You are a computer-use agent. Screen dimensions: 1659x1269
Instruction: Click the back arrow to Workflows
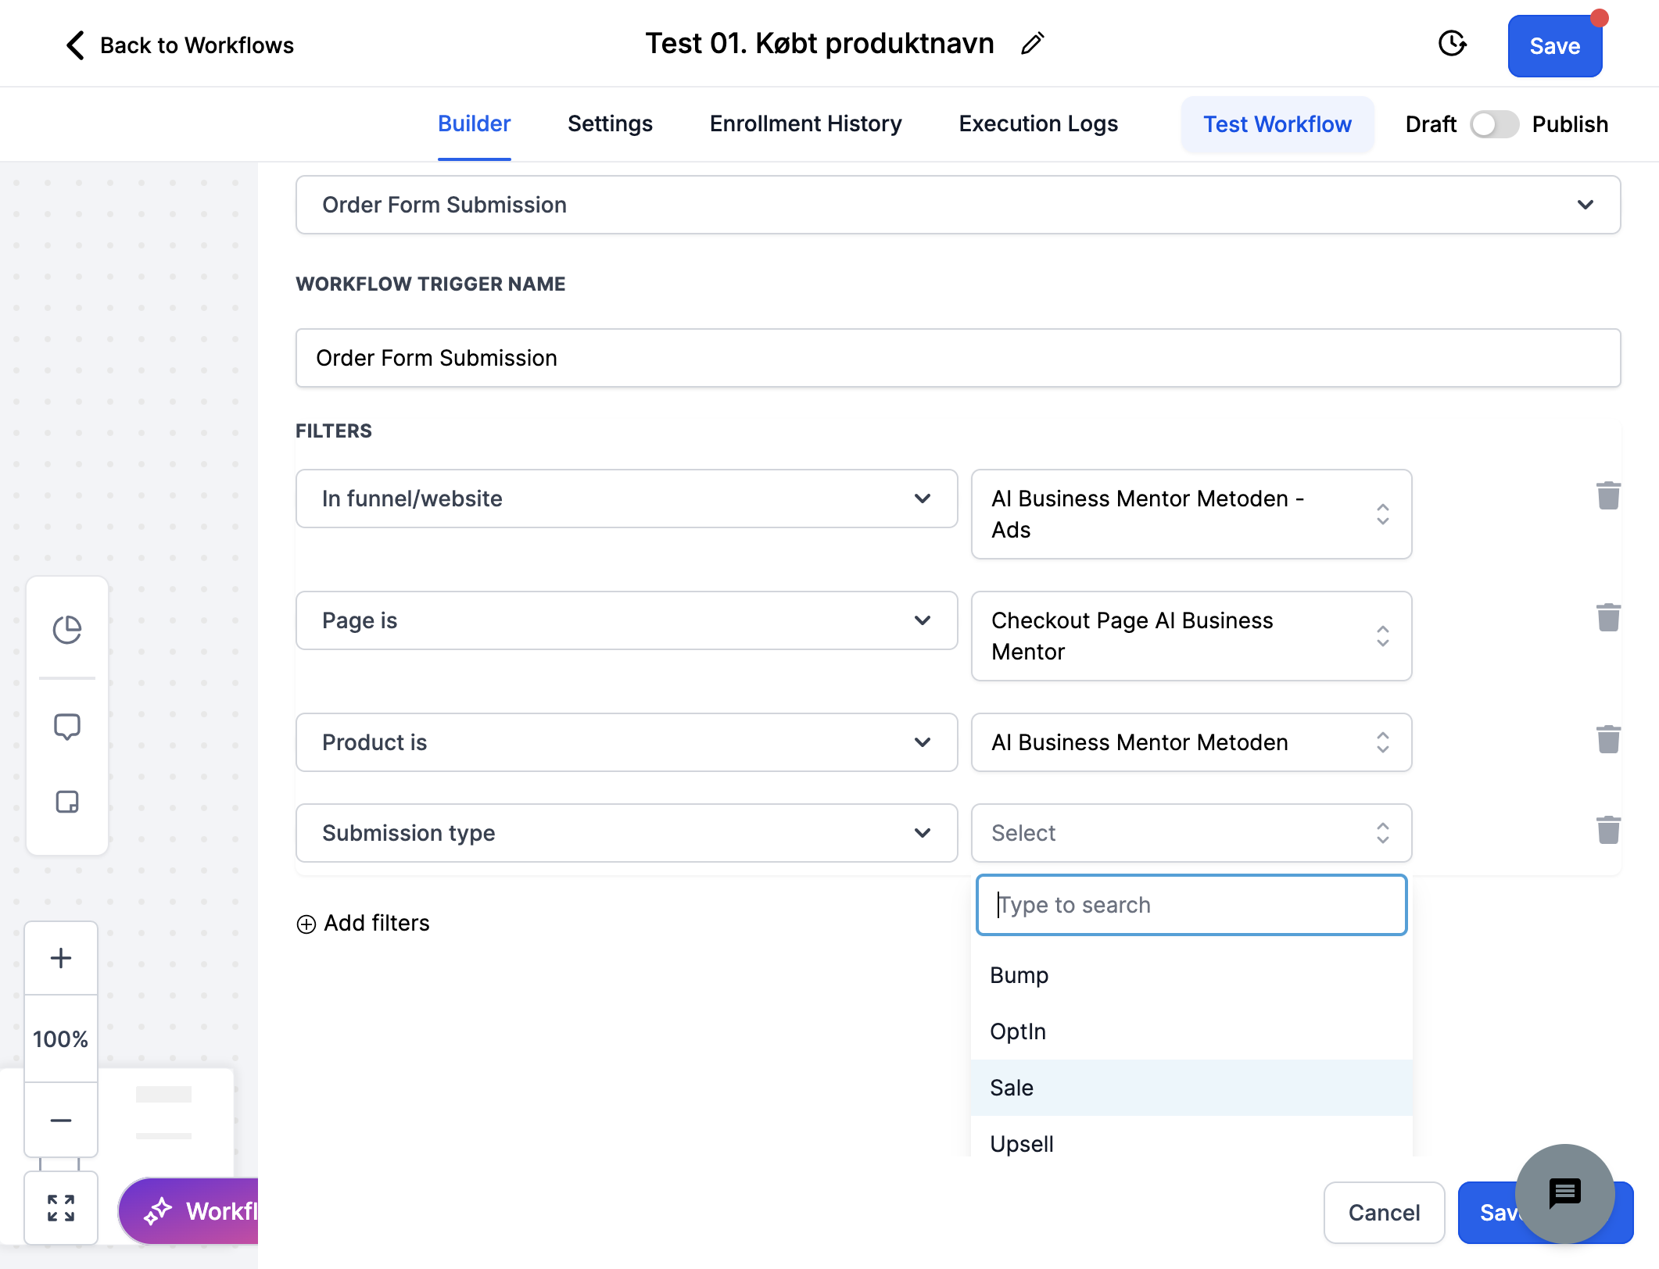point(75,45)
